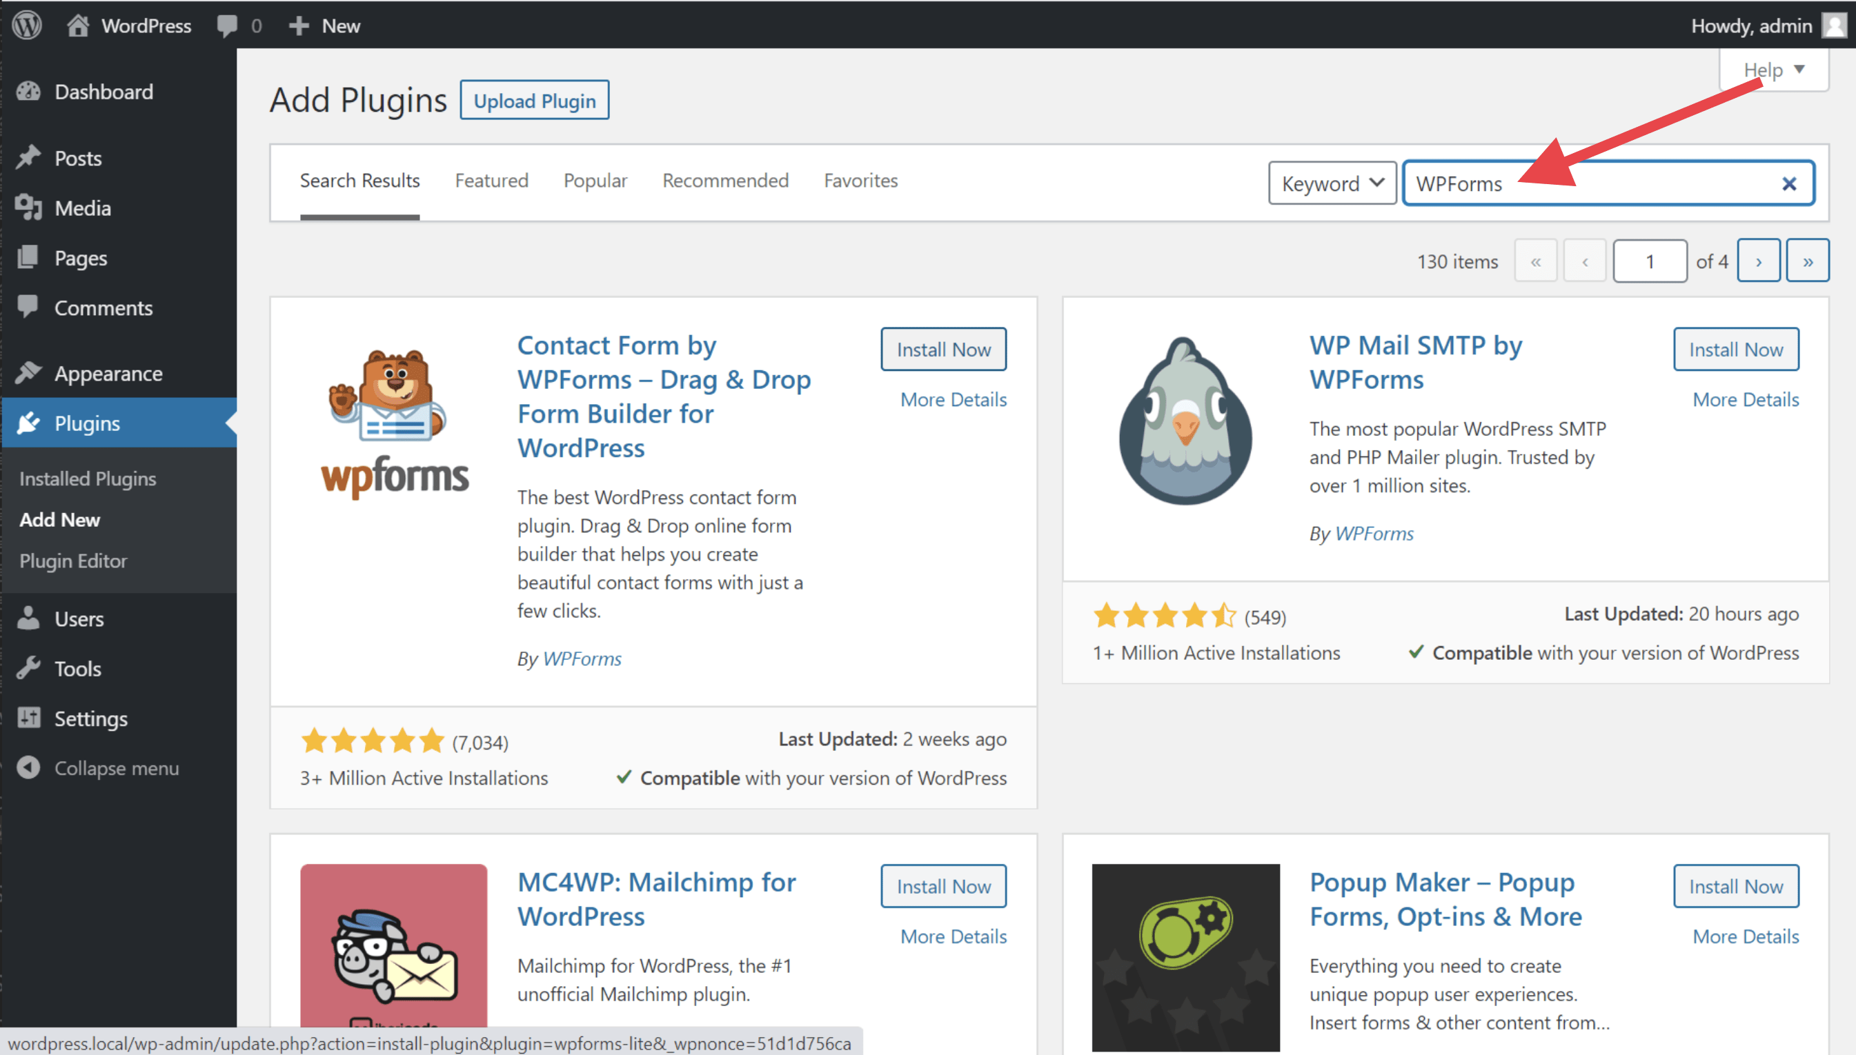This screenshot has width=1856, height=1055.
Task: Install Popup Maker plugin
Action: (1736, 885)
